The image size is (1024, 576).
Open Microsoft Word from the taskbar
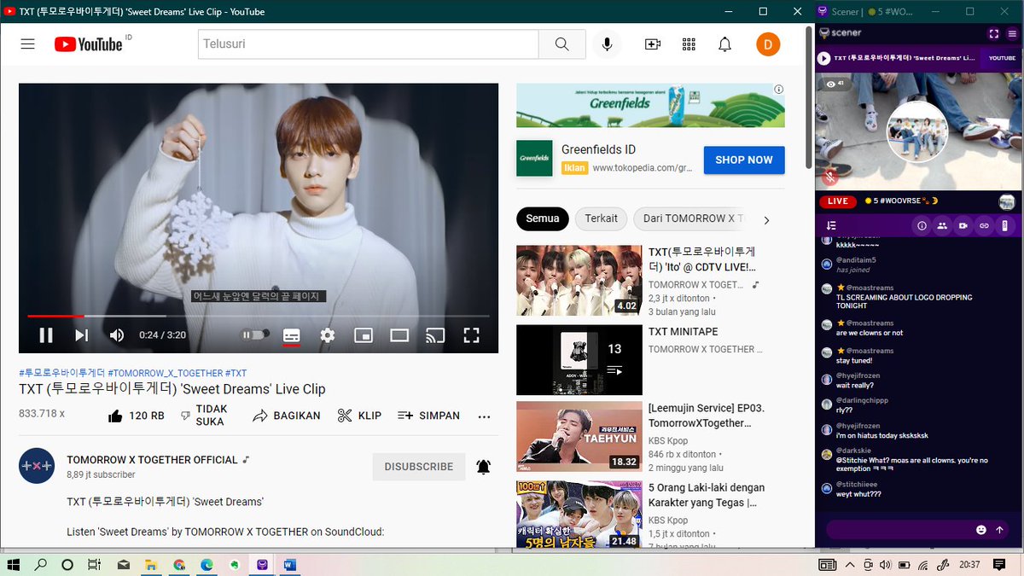pyautogui.click(x=288, y=564)
